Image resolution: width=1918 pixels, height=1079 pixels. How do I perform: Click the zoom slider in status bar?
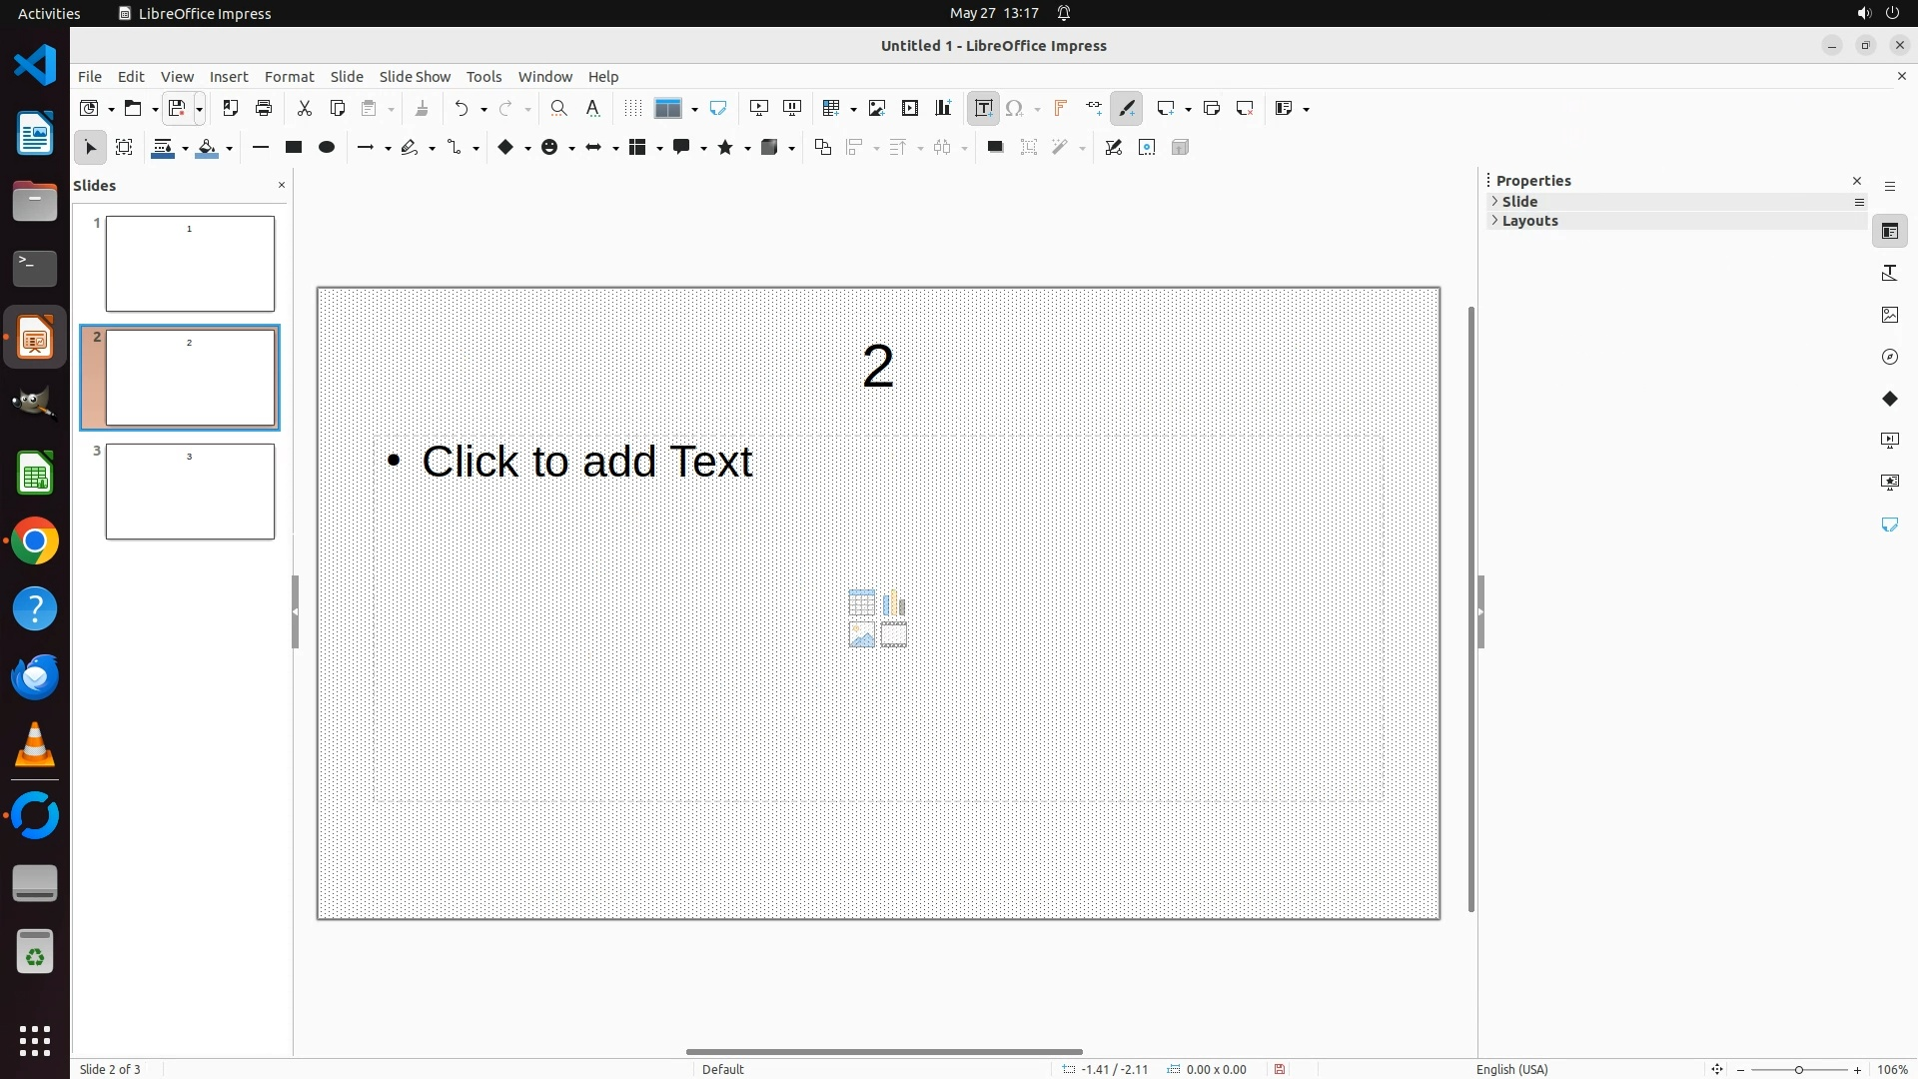(x=1798, y=1069)
